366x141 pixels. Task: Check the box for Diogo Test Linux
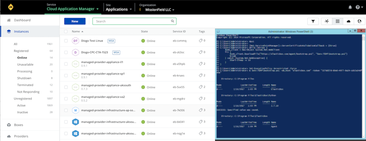click(66, 41)
